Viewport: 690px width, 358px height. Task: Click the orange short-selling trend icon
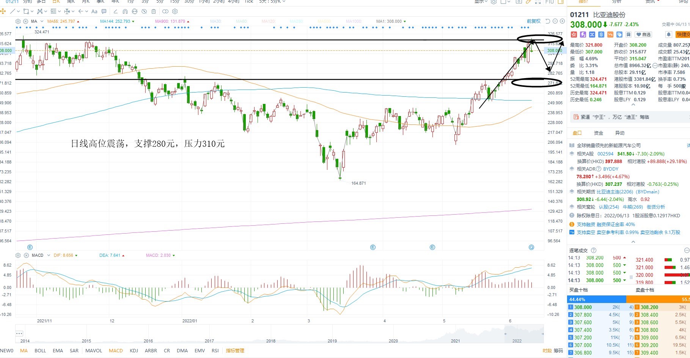coord(610,35)
